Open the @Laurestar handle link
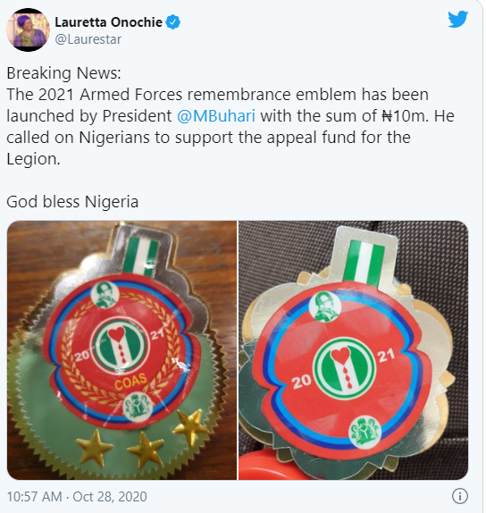Viewport: 486px width, 513px height. tap(88, 39)
